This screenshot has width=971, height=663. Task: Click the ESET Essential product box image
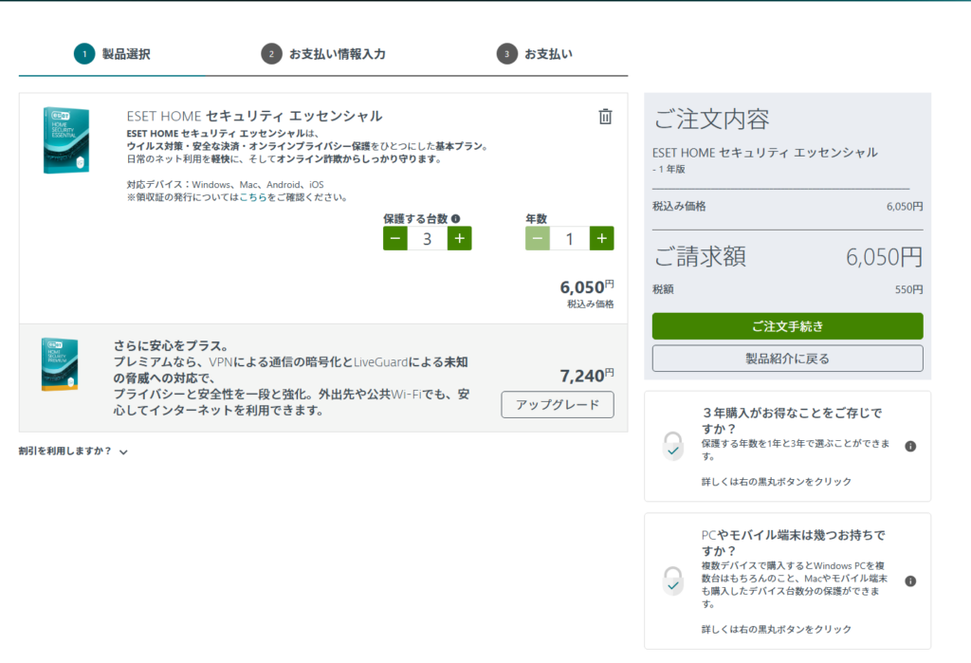coord(66,140)
